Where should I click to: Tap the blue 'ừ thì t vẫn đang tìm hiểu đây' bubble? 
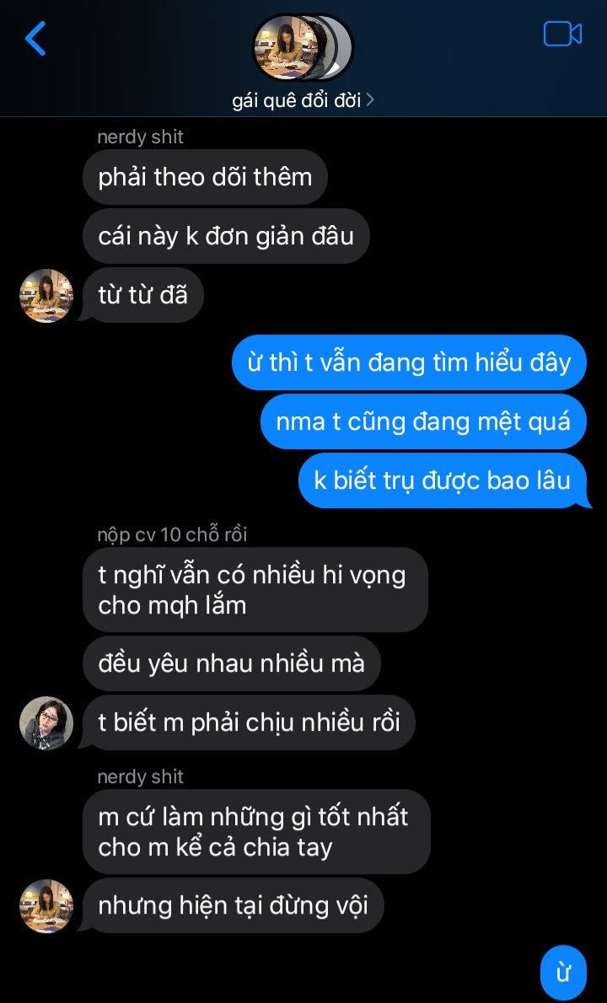pyautogui.click(x=409, y=362)
